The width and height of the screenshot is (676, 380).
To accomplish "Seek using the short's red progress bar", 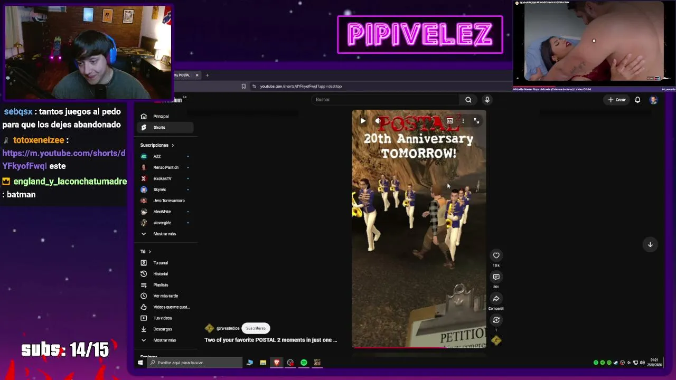I will click(x=419, y=347).
